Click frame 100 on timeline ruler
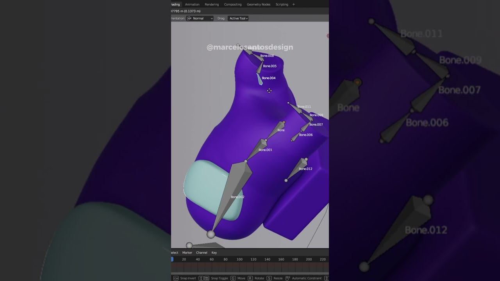 [x=239, y=259]
